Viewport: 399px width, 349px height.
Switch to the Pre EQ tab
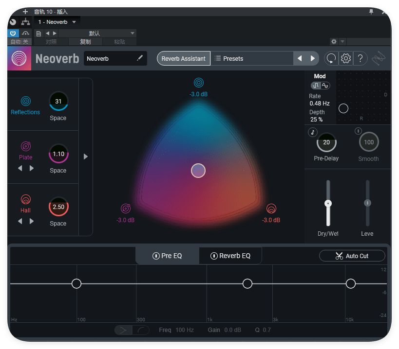167,256
